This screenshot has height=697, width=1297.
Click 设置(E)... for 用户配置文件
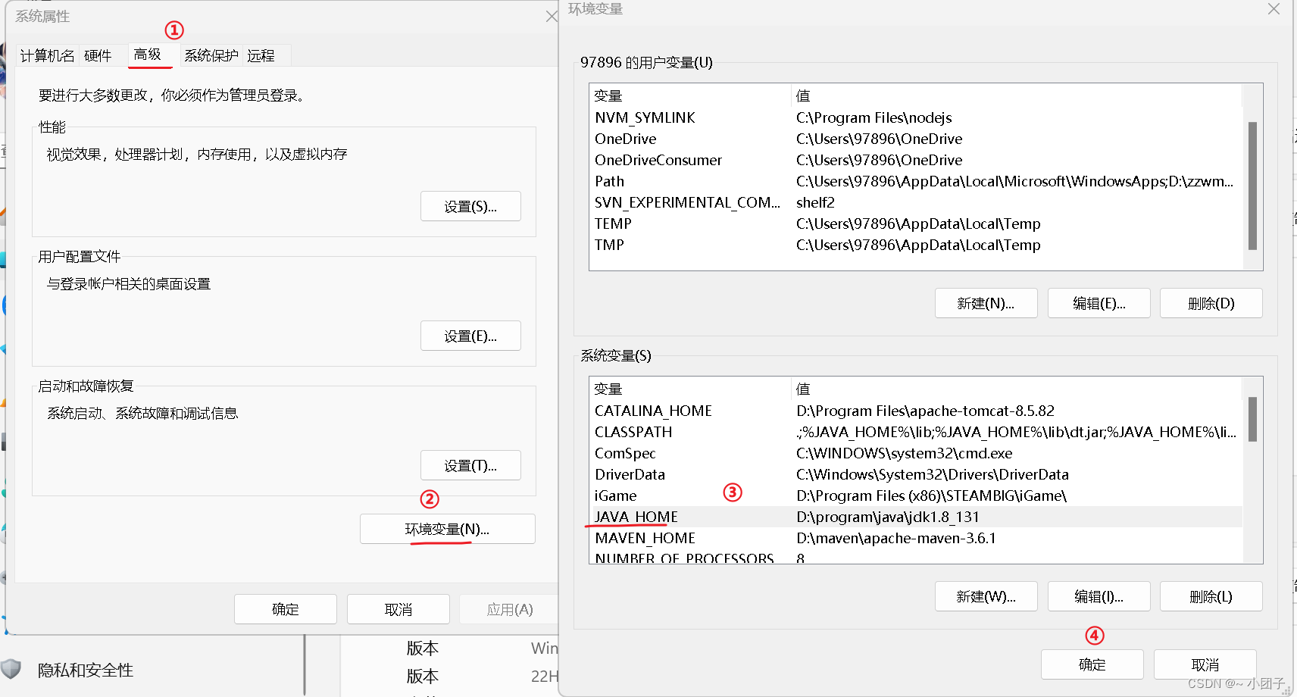(470, 336)
